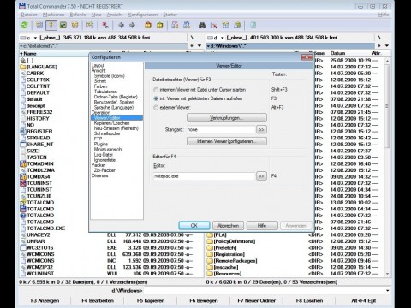
Task: Click the Standard viewer input field
Action: [x=221, y=130]
